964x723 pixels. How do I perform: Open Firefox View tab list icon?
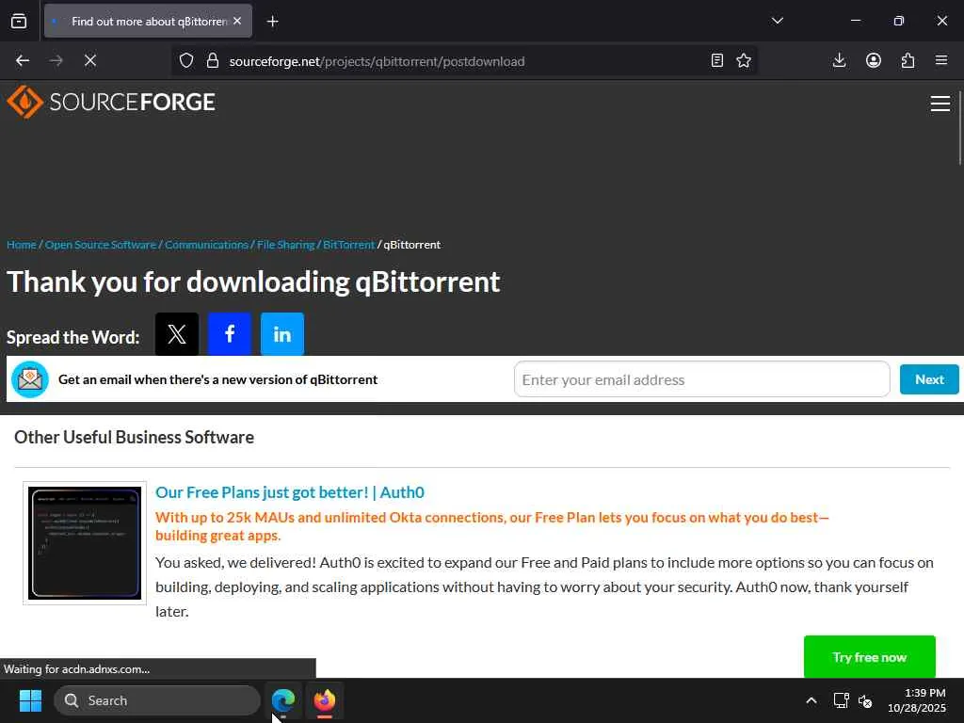(19, 21)
